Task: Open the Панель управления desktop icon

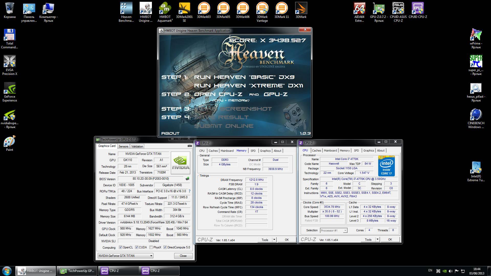Action: click(x=29, y=13)
